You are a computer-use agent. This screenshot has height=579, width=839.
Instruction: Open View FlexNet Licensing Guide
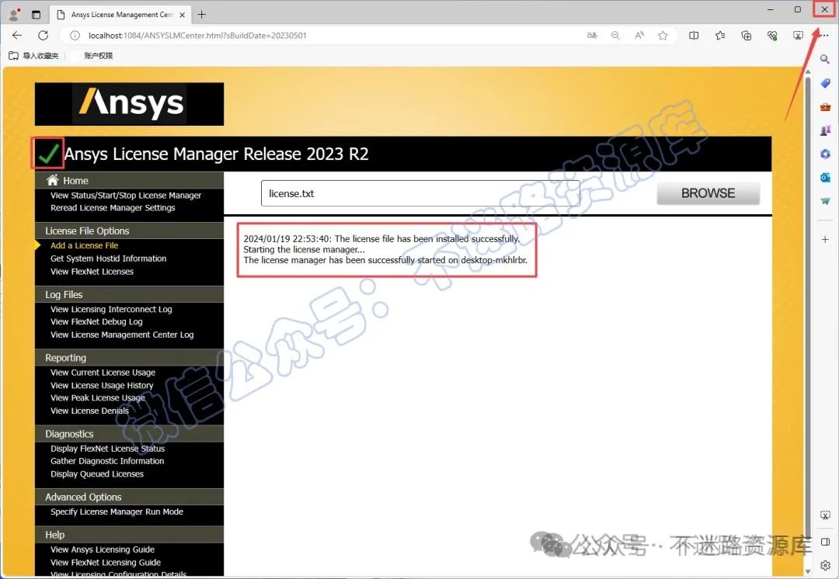(106, 563)
